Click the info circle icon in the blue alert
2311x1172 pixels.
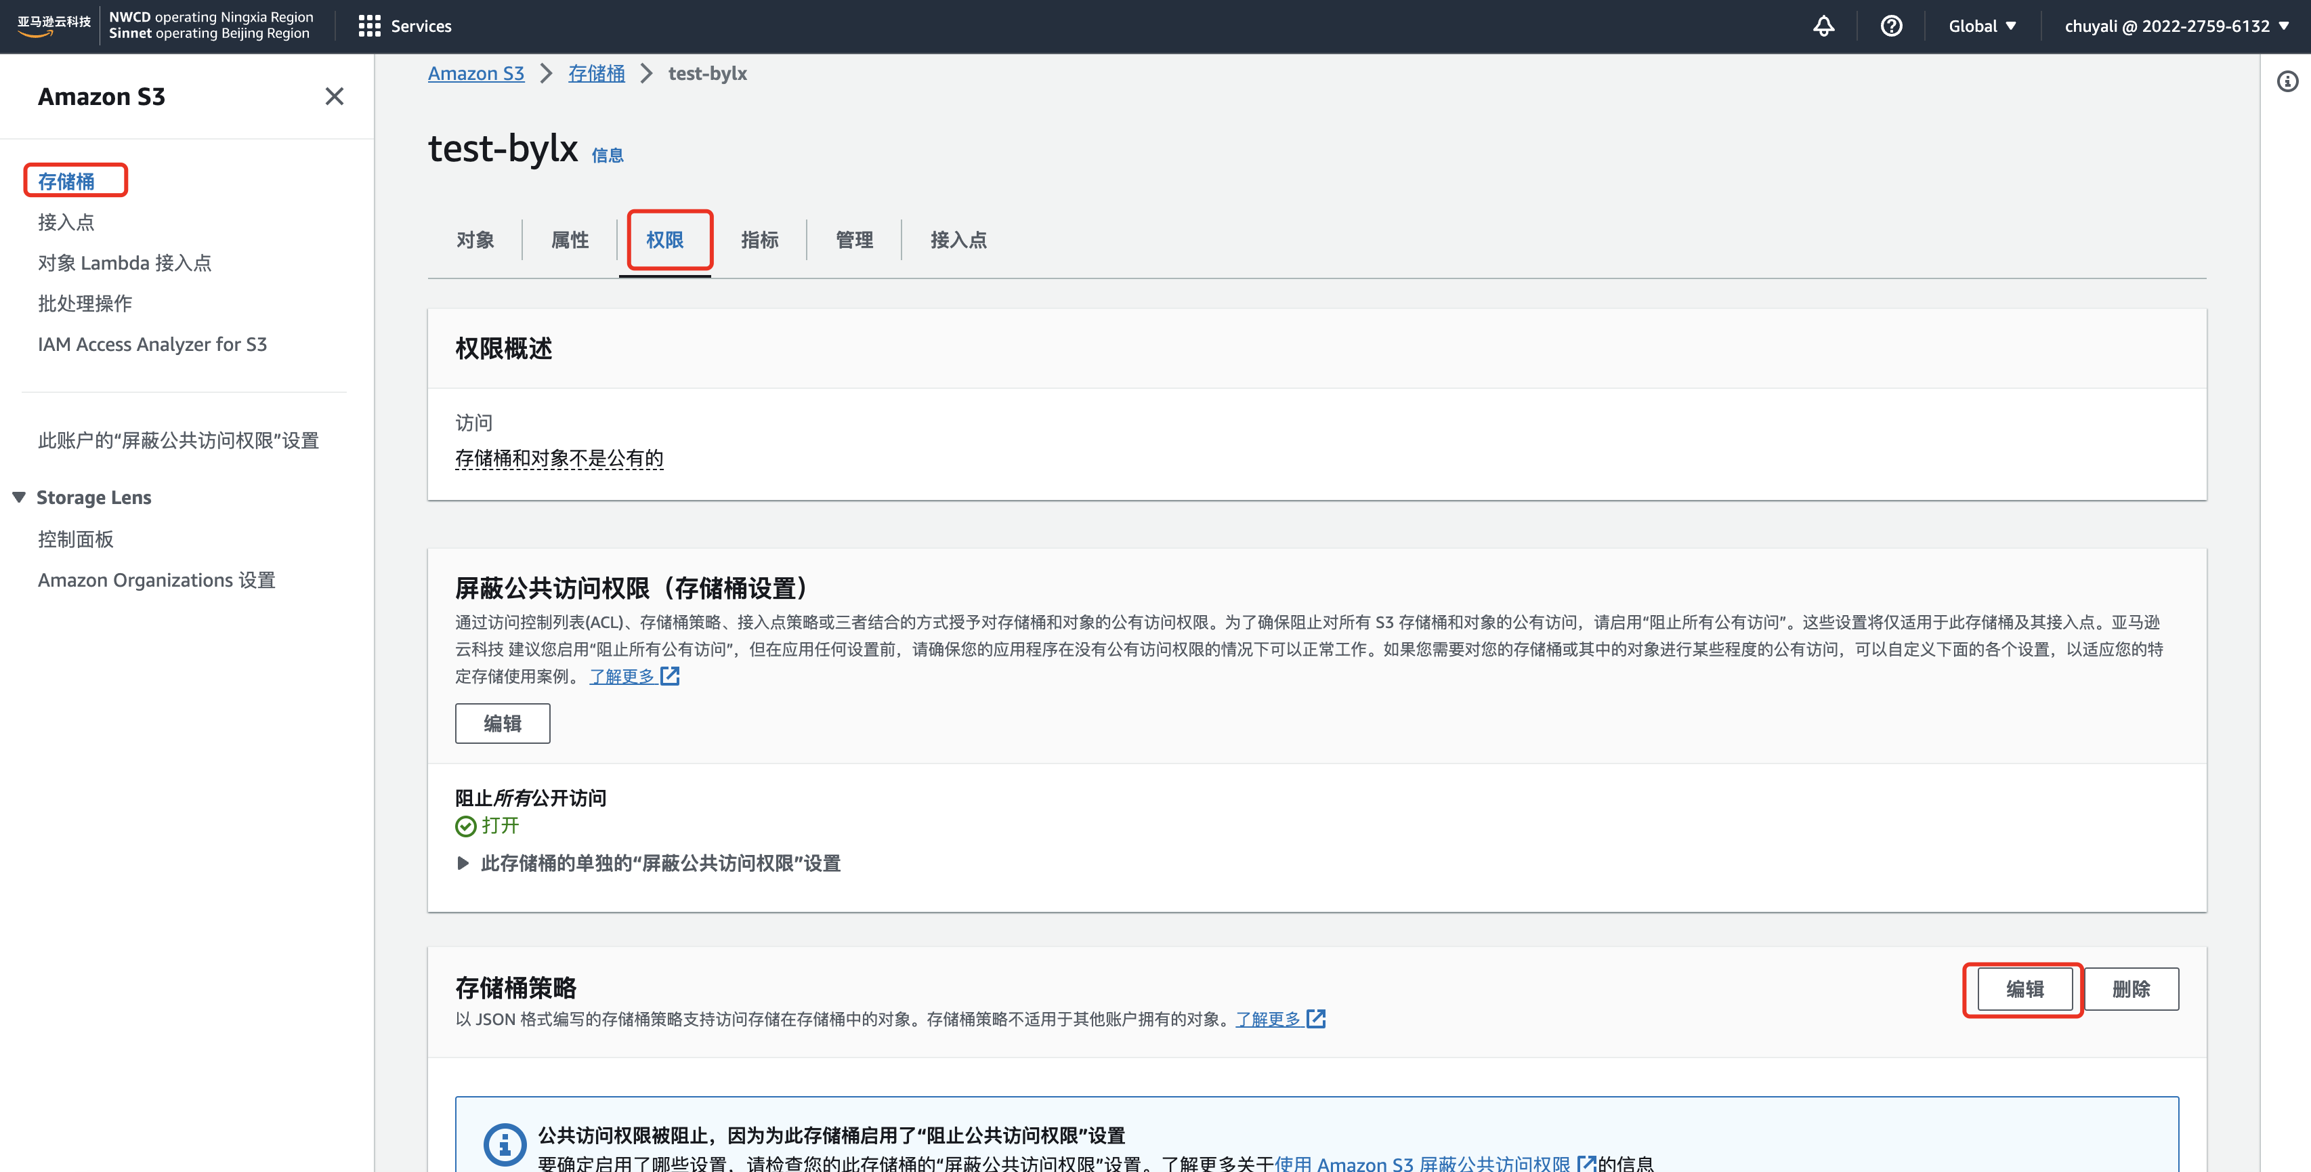point(504,1144)
